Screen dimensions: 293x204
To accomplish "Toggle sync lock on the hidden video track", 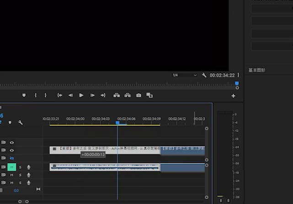I will pyautogui.click(x=3, y=158).
